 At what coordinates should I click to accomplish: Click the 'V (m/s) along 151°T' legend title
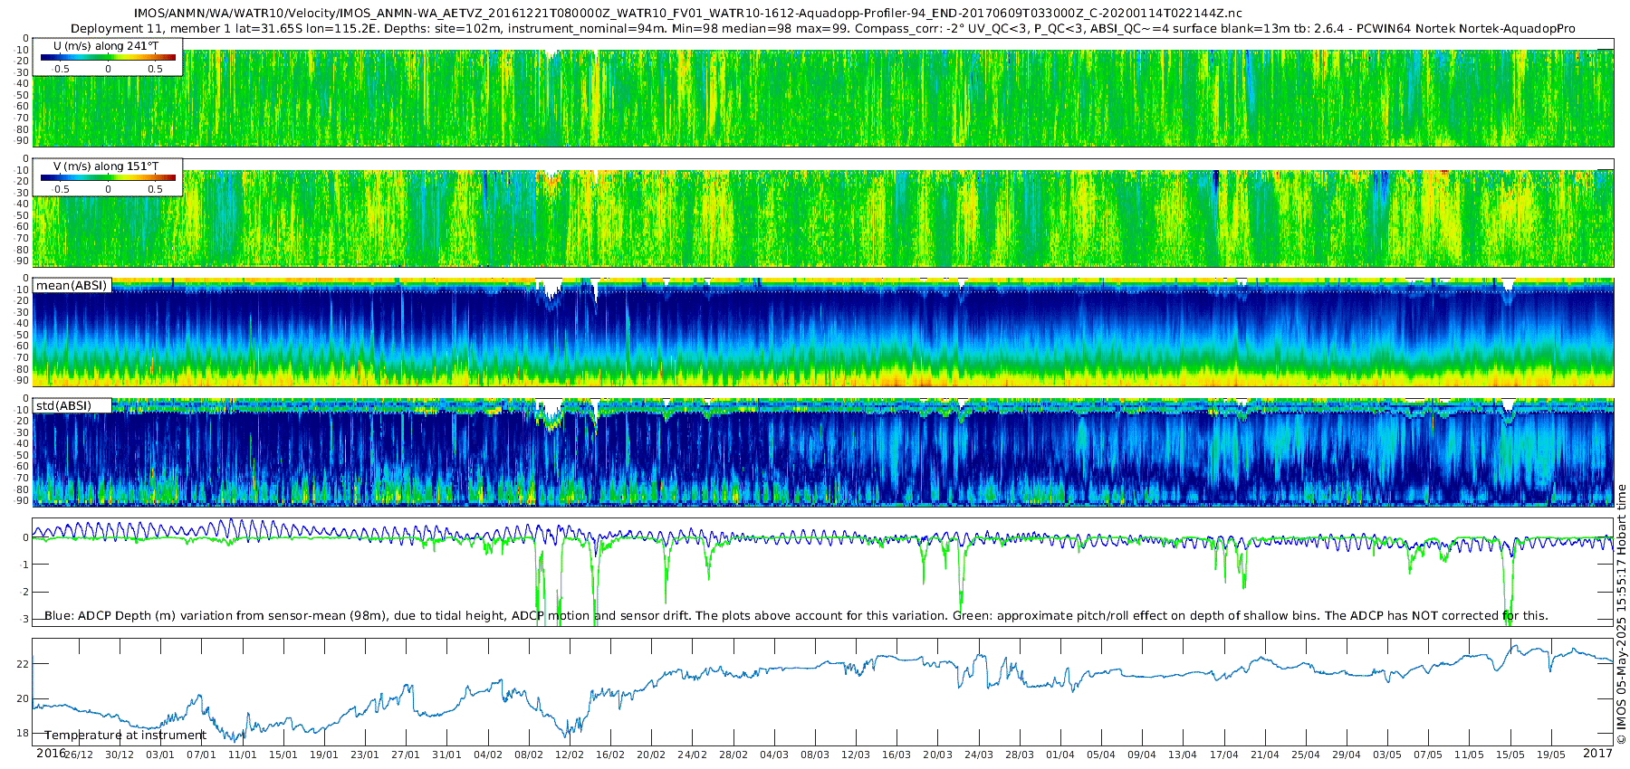point(106,166)
